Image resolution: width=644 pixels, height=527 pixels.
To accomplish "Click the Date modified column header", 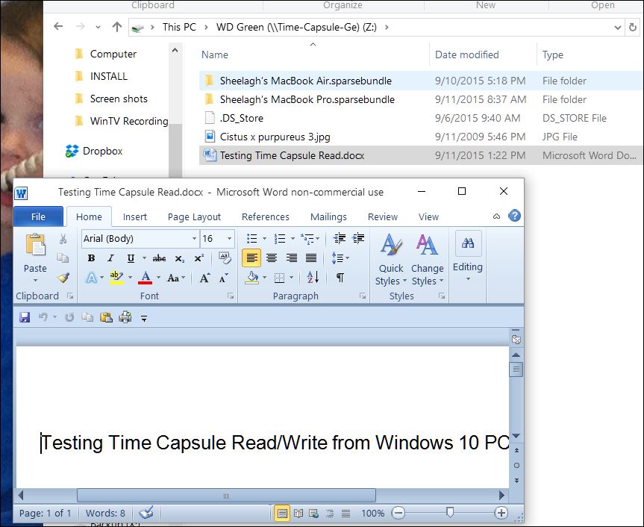I will (x=467, y=54).
